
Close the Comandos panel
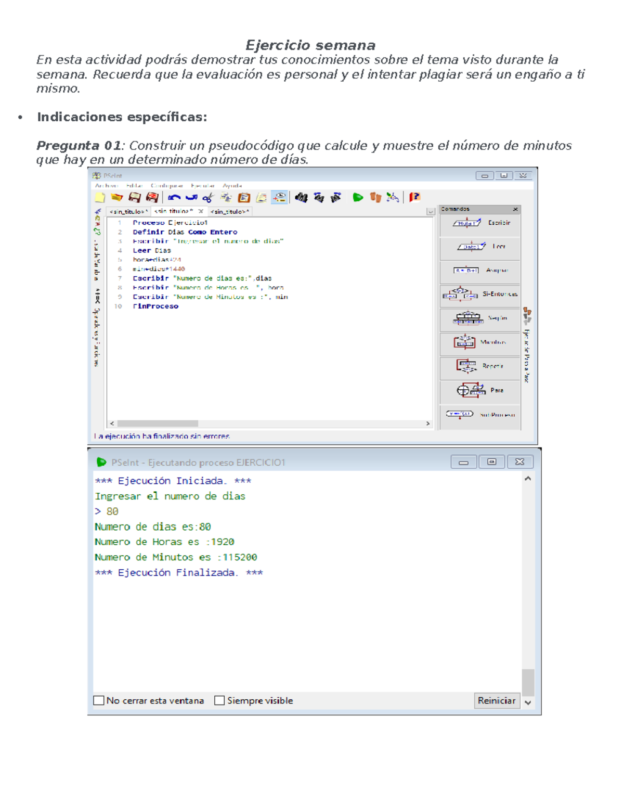[x=515, y=209]
